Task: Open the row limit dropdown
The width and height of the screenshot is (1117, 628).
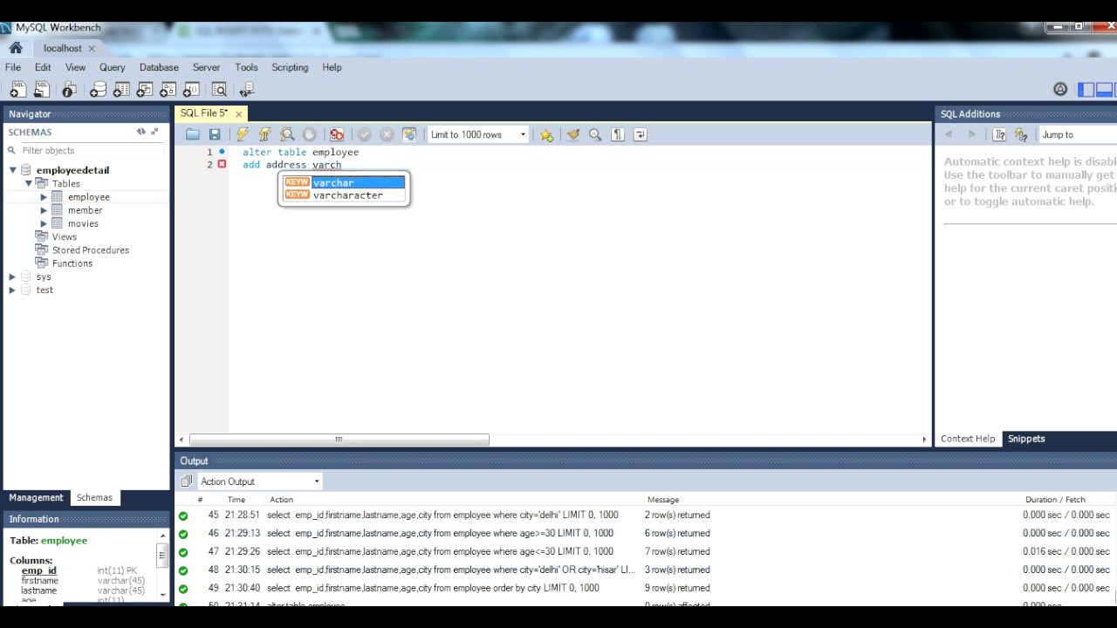Action: (478, 134)
